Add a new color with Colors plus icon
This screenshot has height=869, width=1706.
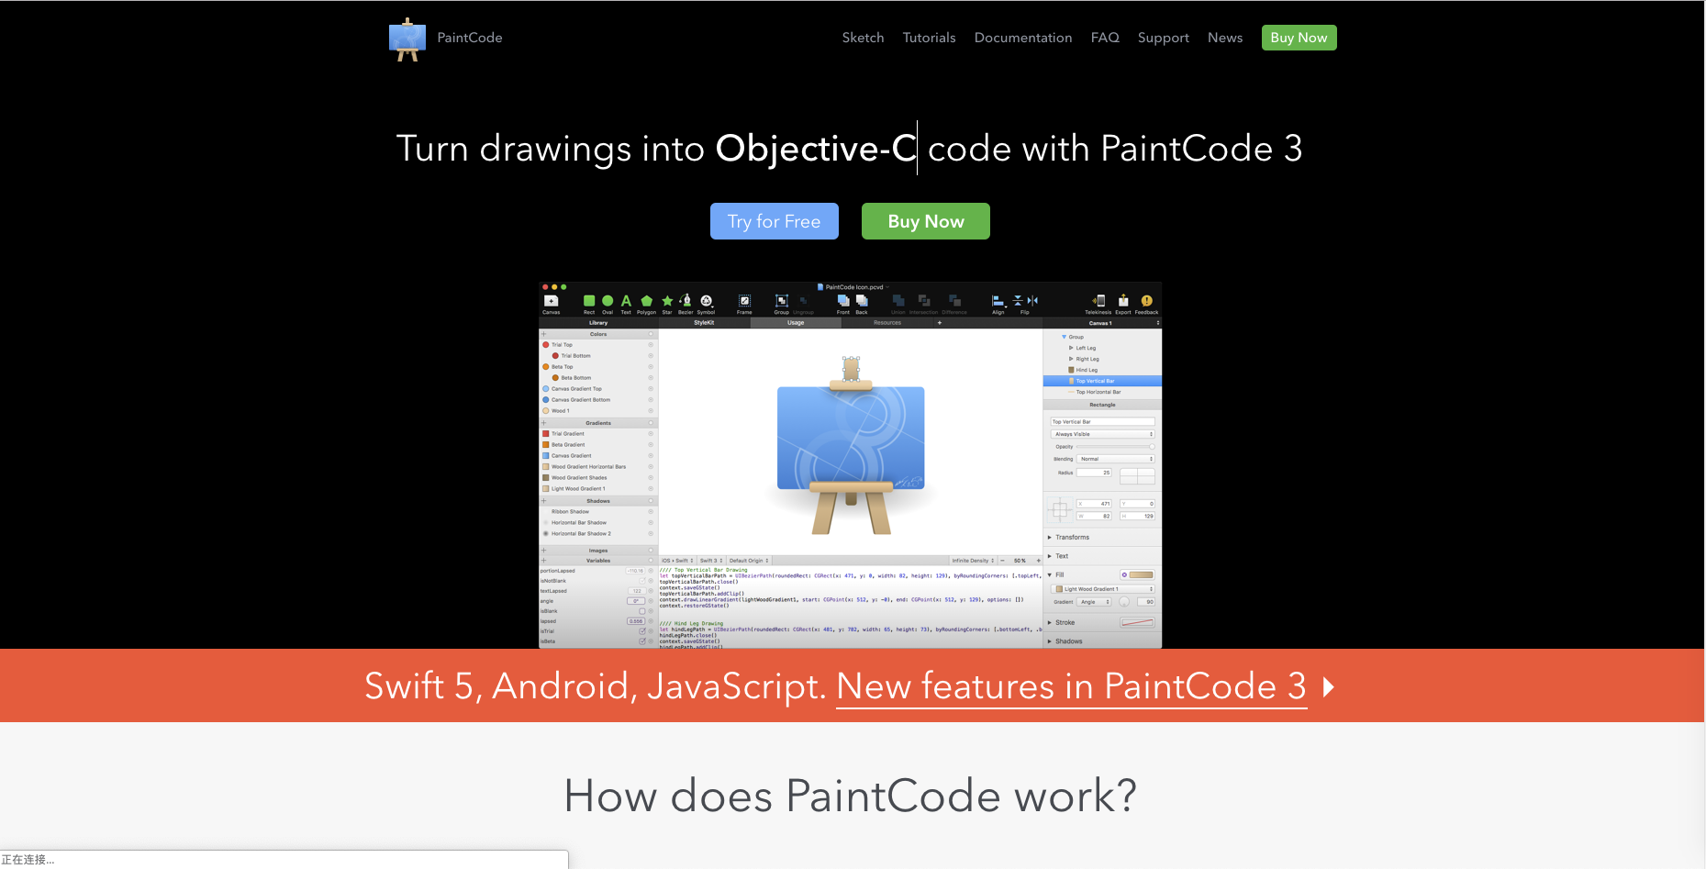tap(543, 334)
